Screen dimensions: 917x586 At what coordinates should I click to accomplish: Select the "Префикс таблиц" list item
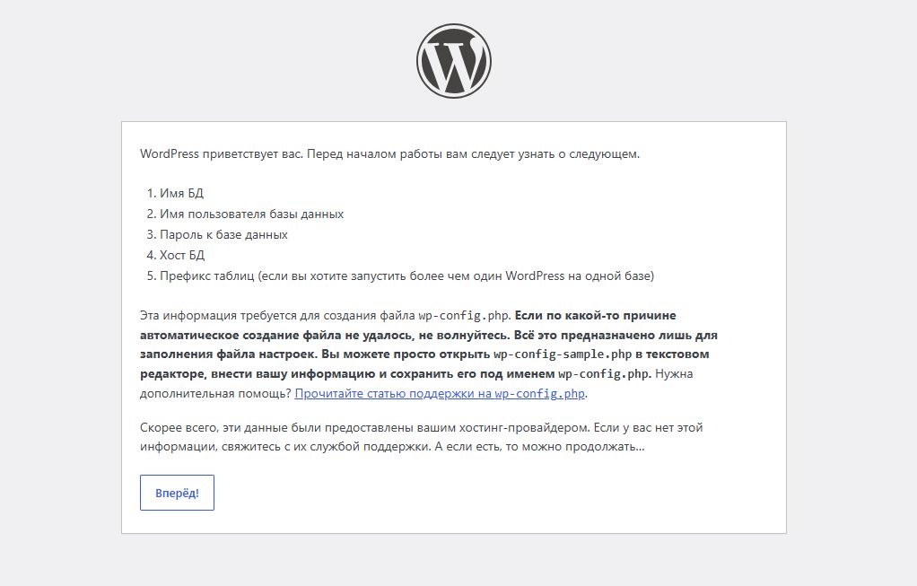(x=407, y=276)
